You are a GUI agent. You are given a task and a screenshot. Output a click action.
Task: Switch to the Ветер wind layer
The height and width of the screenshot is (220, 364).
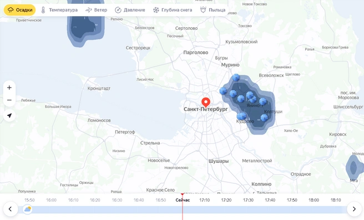pyautogui.click(x=96, y=10)
